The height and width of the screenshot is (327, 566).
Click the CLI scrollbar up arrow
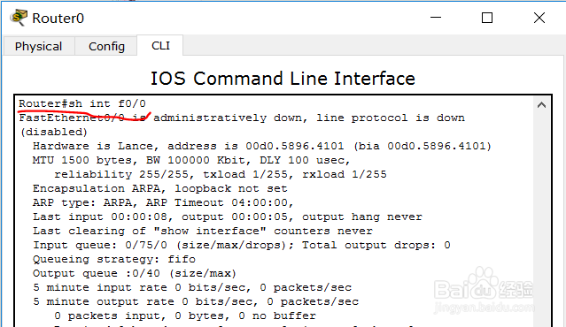click(541, 105)
